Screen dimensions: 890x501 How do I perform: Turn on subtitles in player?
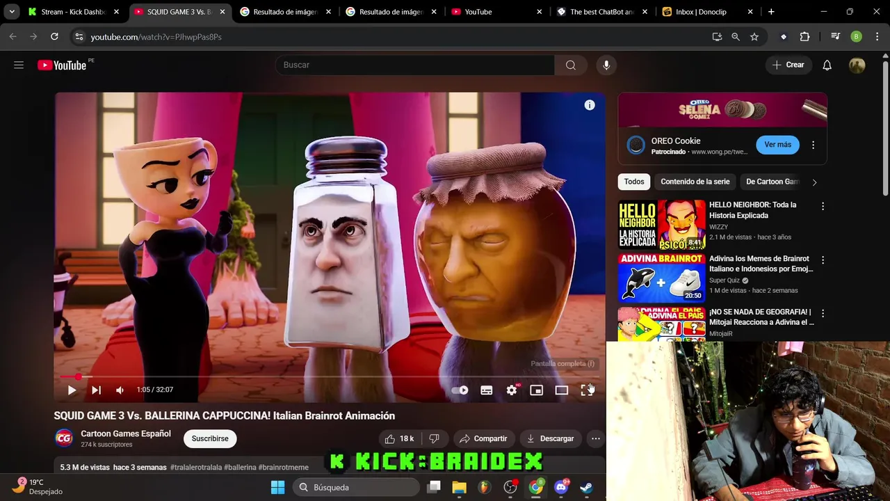click(487, 390)
